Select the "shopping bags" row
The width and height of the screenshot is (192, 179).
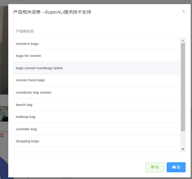point(97,141)
